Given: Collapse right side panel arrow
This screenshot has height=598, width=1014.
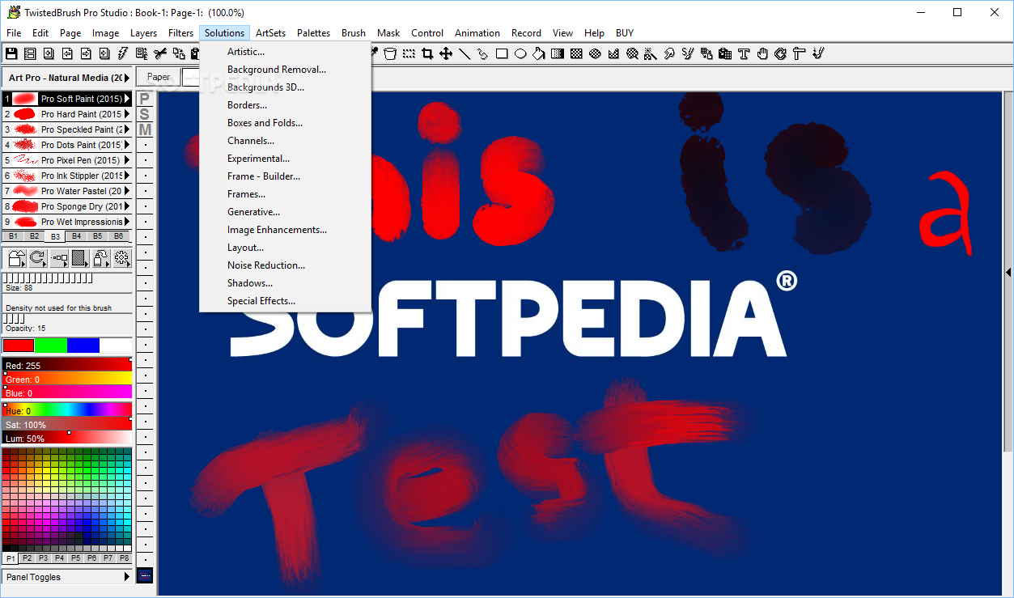Looking at the screenshot, I should pyautogui.click(x=1008, y=273).
